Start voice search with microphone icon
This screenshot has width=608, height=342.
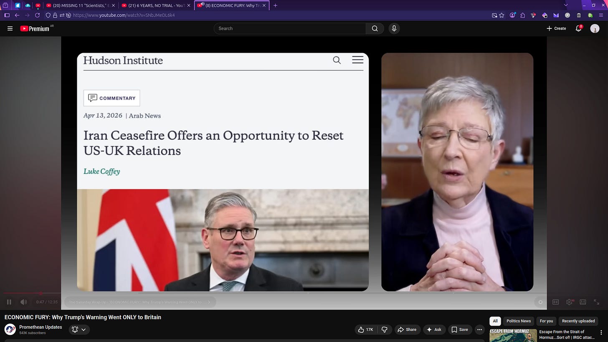(394, 28)
